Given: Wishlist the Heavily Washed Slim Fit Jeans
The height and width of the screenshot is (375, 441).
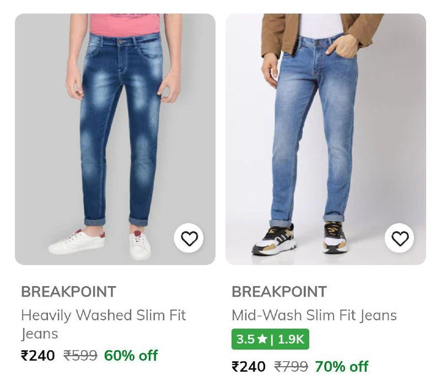Looking at the screenshot, I should [189, 239].
